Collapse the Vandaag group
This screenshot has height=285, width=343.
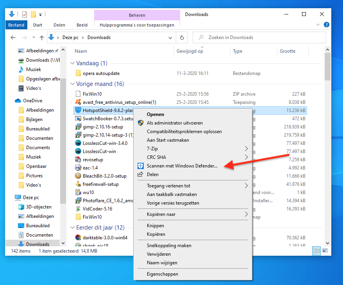(x=72, y=63)
